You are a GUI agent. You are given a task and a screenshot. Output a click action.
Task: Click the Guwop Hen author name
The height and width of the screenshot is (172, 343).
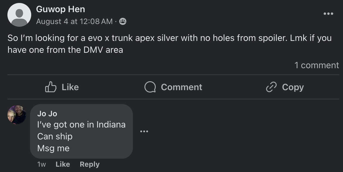point(61,9)
